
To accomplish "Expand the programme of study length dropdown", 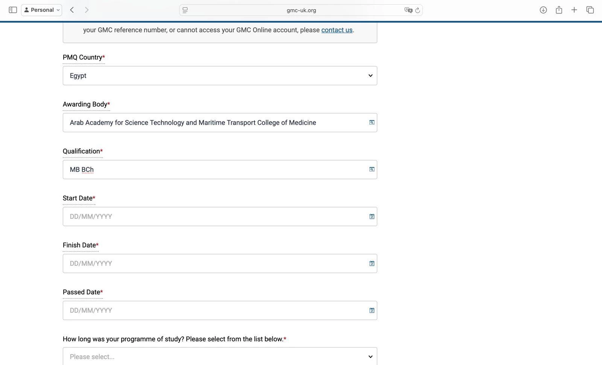I will (220, 356).
